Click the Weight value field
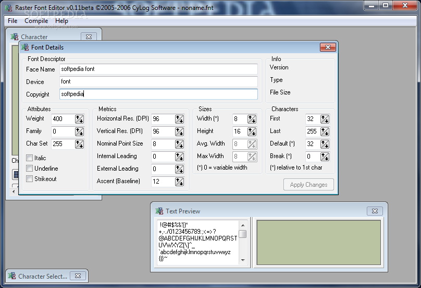The height and width of the screenshot is (288, 421). (x=63, y=119)
